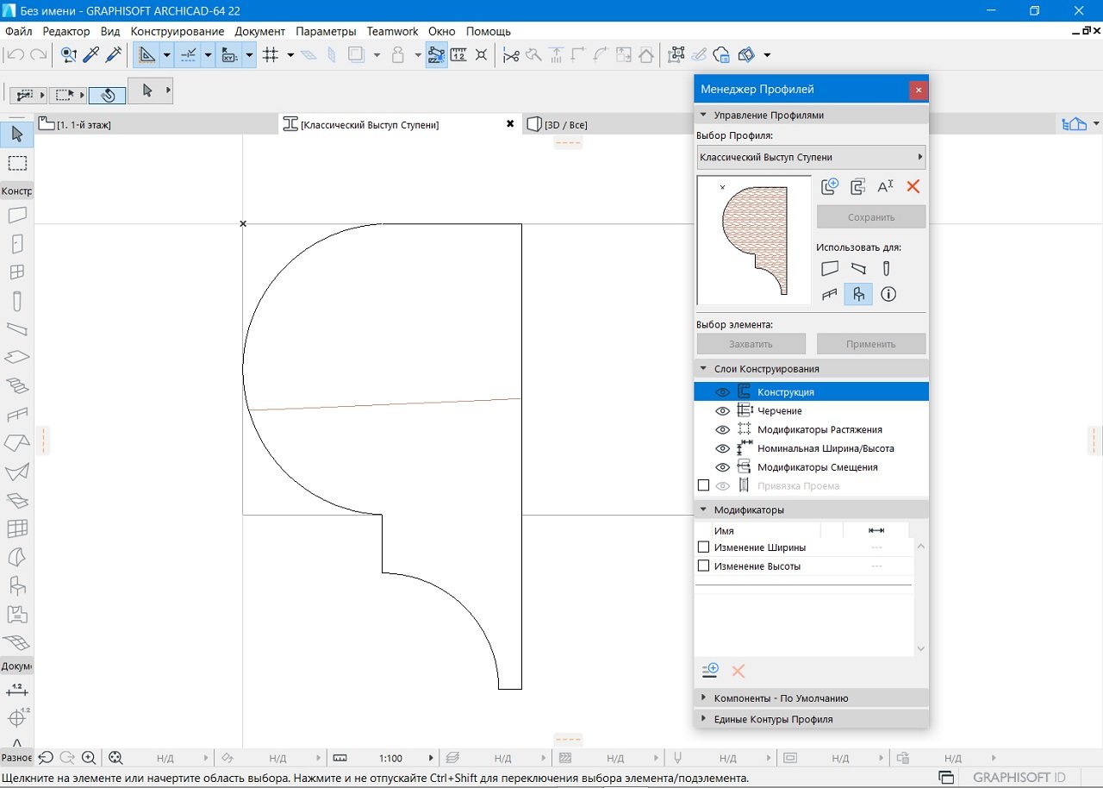Screen dimensions: 1103x788
Task: Select the Модификаторы Растяжения layer row
Action: tap(819, 429)
